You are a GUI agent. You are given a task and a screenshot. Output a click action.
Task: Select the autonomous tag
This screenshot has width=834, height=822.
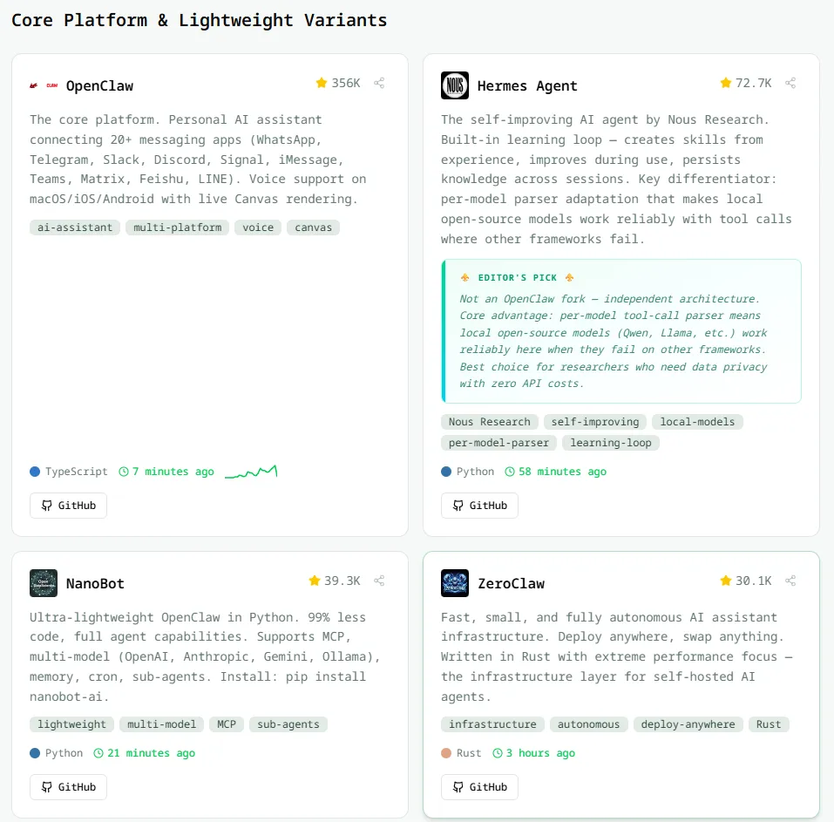tap(589, 724)
